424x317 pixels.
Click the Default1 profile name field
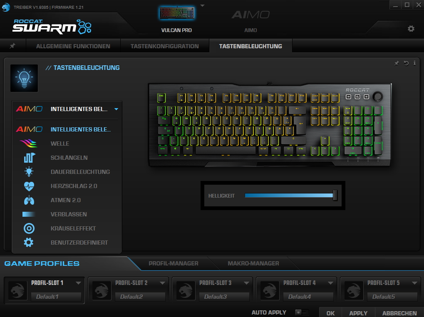[x=56, y=297]
